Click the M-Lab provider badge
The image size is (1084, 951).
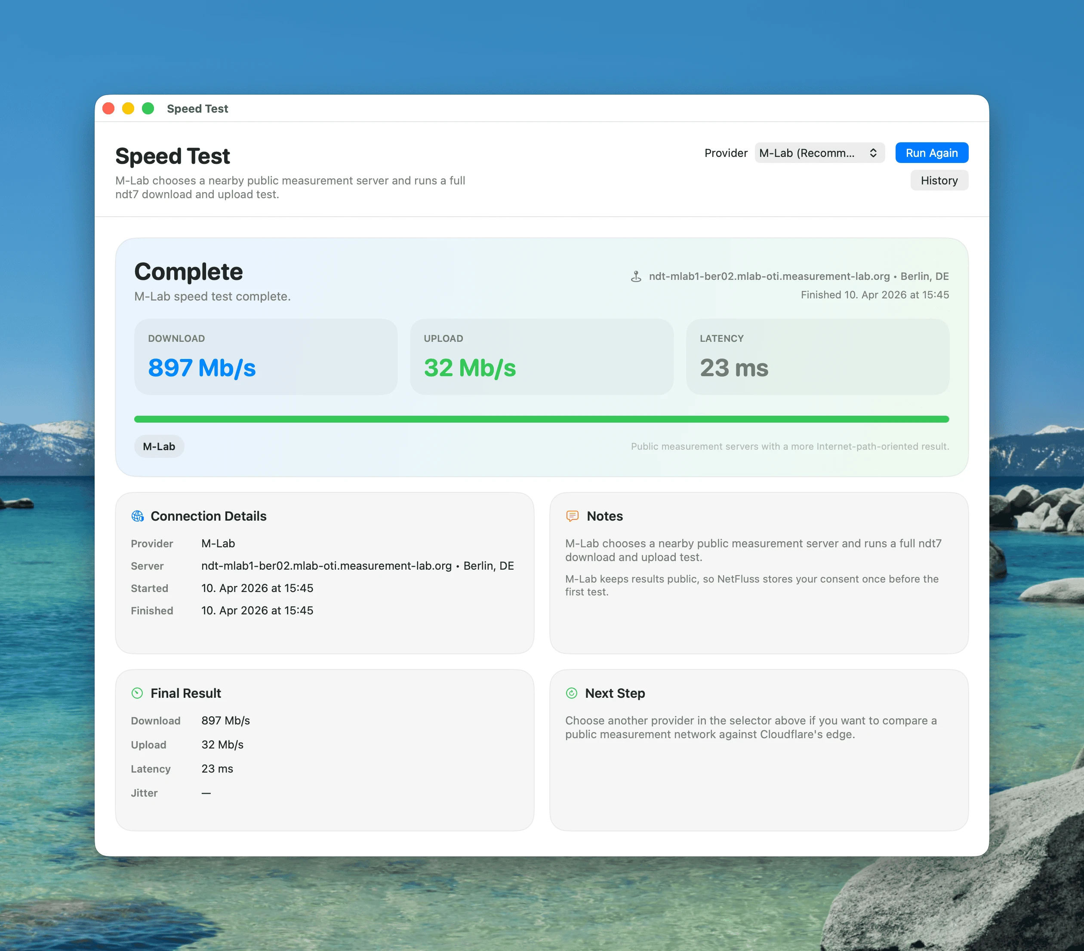pyautogui.click(x=159, y=446)
